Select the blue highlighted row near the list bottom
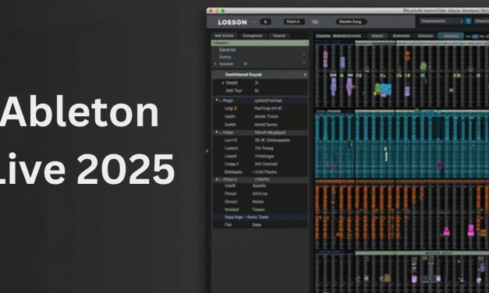489x293 pixels. [x=260, y=217]
